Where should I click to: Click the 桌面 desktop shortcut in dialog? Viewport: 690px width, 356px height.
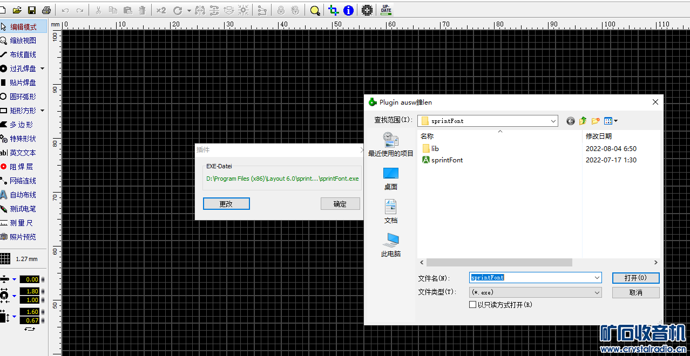tap(391, 179)
